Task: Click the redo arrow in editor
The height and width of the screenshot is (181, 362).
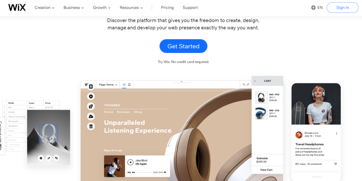Action: tap(248, 85)
